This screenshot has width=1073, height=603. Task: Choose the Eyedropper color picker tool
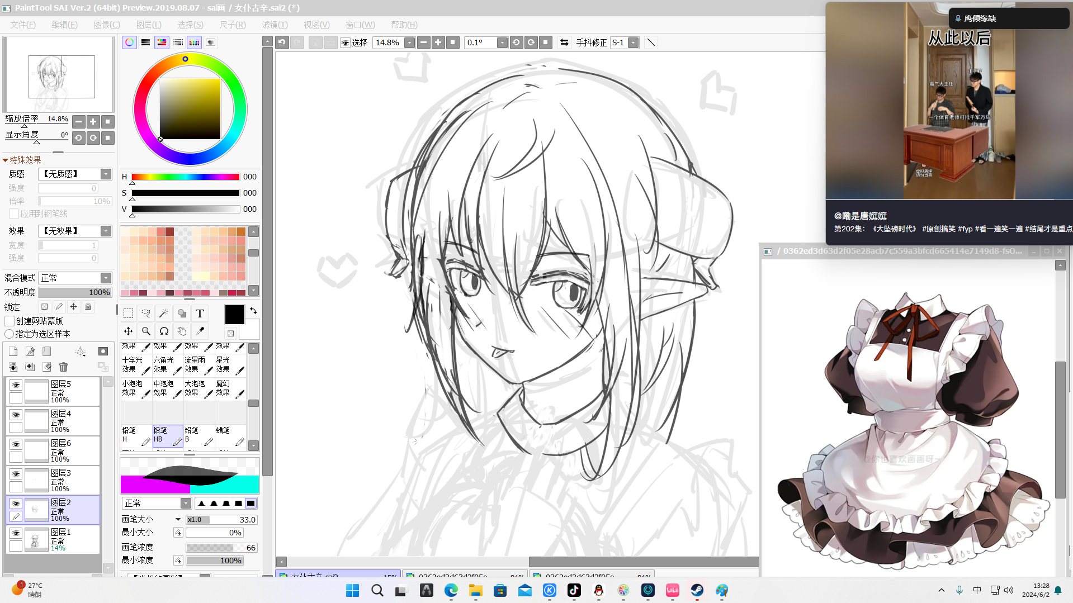[x=200, y=331]
